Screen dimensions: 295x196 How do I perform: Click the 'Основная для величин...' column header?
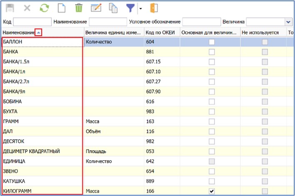click(209, 32)
